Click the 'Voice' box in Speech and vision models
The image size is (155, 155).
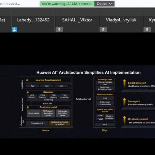pos(100,116)
